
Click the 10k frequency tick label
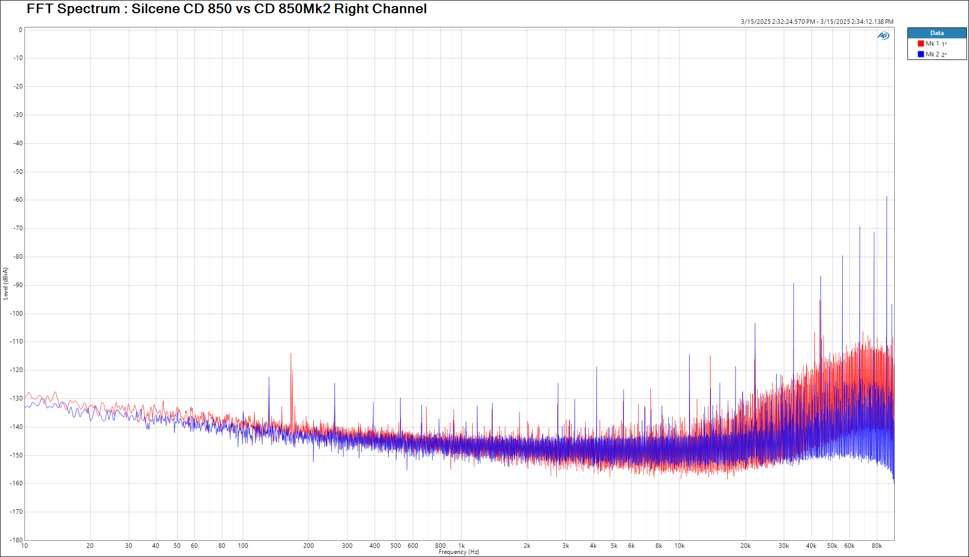[x=680, y=546]
